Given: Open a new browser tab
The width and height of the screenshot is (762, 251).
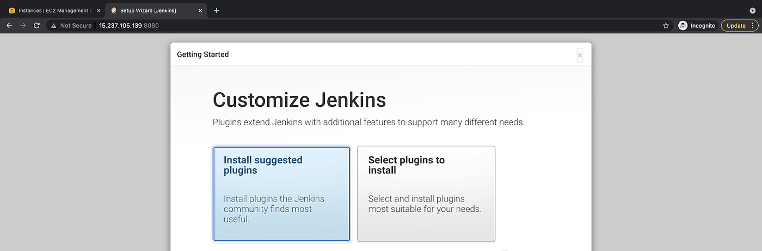Looking at the screenshot, I should tap(217, 10).
